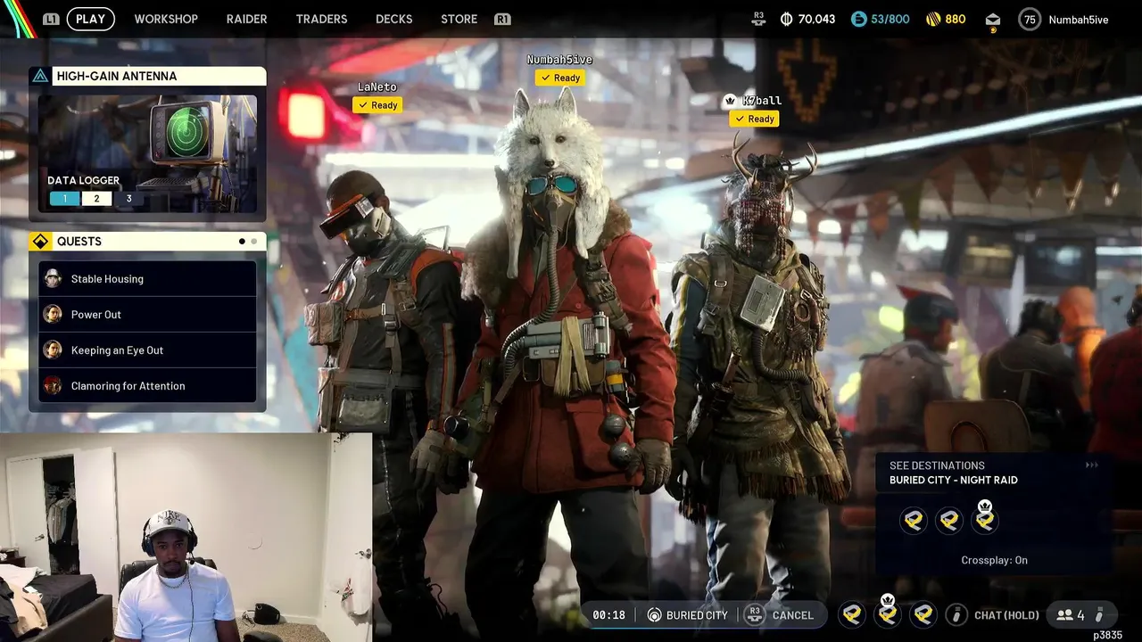Screen dimensions: 1142x642
Task: Select the second Quests page dot
Action: [x=253, y=242]
